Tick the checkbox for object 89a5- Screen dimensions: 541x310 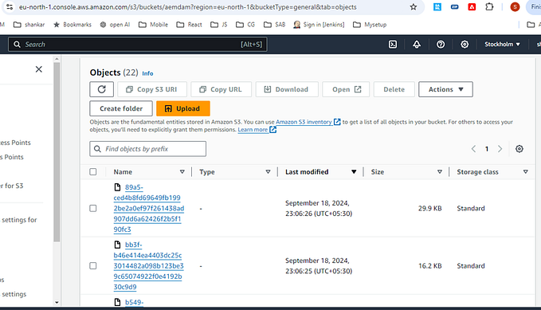pos(93,208)
